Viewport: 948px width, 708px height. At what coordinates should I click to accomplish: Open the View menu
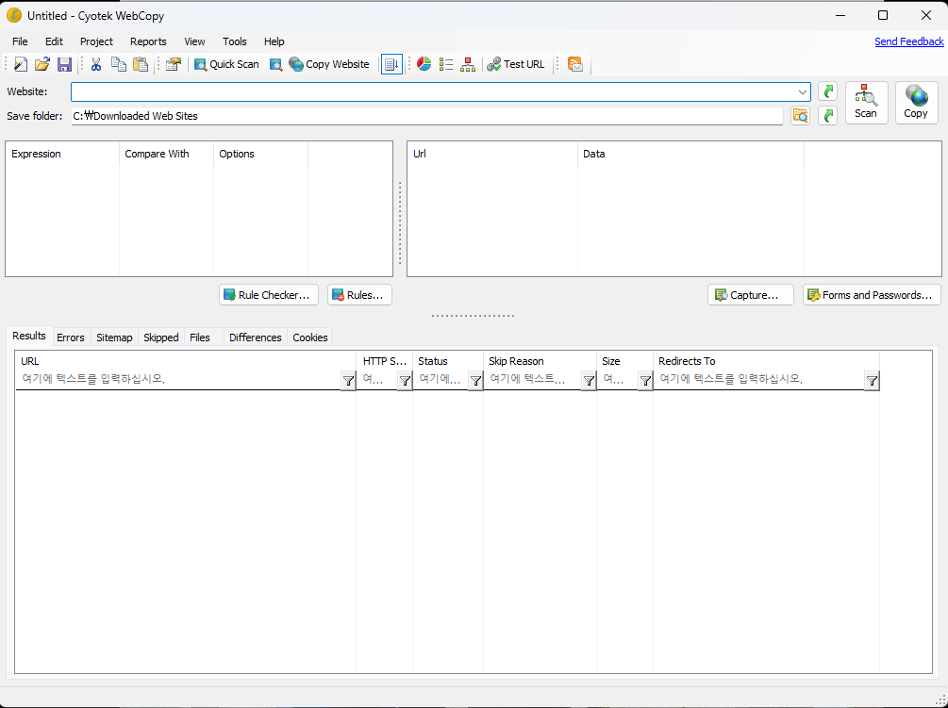tap(194, 41)
